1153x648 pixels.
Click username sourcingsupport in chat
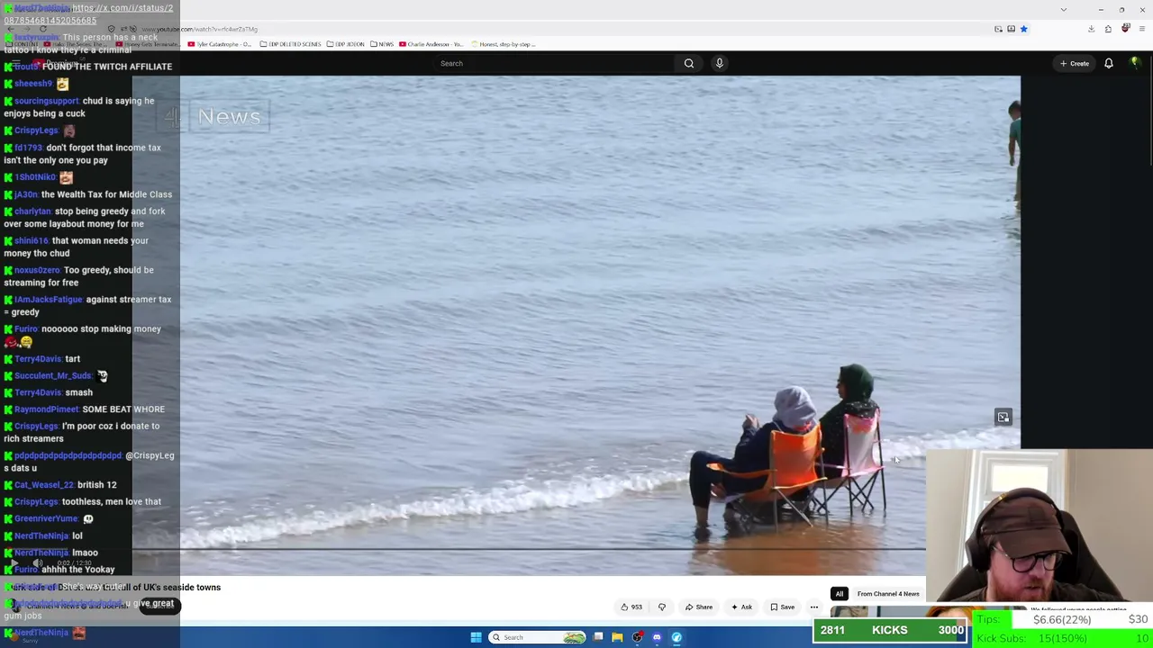(46, 101)
